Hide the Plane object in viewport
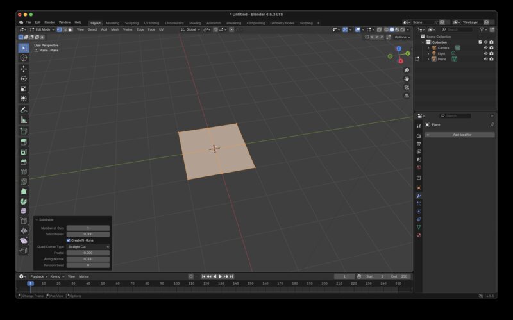 click(485, 59)
